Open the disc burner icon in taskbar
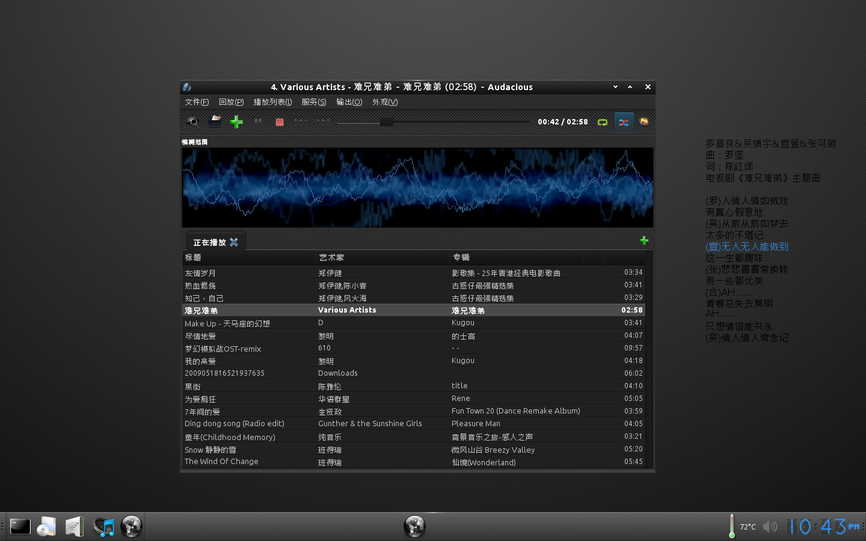The height and width of the screenshot is (541, 866). point(46,527)
